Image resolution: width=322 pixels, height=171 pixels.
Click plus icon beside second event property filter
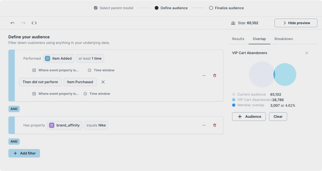click(x=34, y=94)
